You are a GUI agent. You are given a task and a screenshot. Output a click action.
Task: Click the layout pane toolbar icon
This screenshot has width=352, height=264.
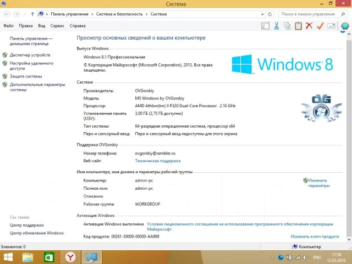point(265,26)
